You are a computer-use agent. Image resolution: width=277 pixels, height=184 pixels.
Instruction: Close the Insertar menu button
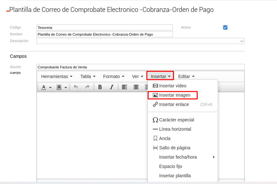(x=160, y=76)
